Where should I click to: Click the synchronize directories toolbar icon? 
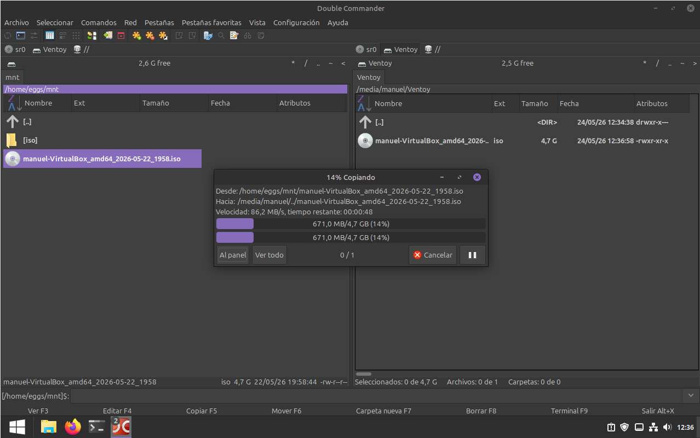tap(92, 36)
